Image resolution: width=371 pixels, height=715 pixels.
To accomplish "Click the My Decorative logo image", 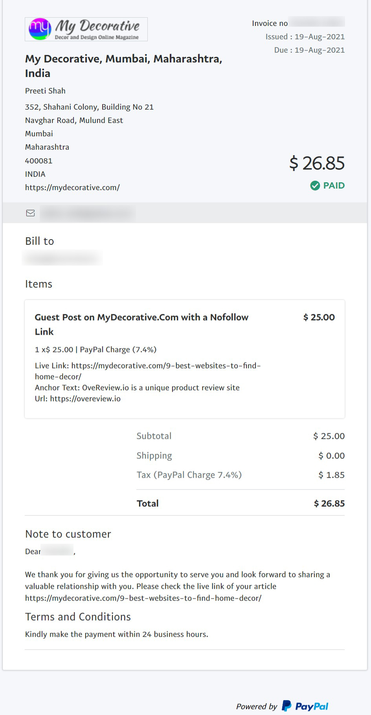I will point(86,29).
